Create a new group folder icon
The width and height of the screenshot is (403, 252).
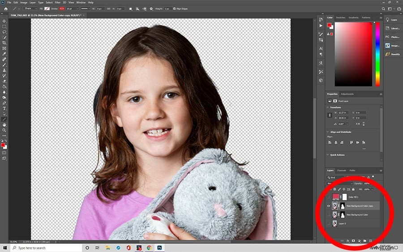(364, 241)
